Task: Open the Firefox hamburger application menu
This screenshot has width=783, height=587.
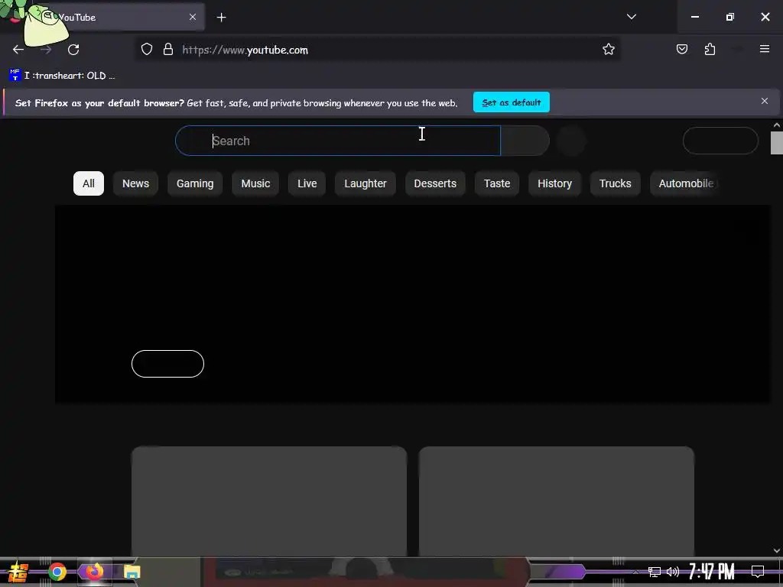Action: [764, 49]
